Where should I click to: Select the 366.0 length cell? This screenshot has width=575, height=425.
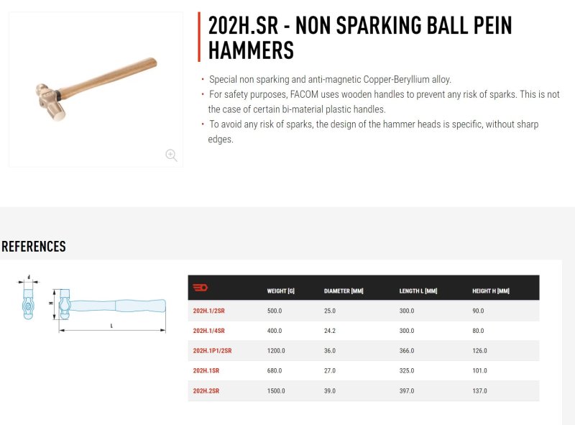click(x=407, y=351)
